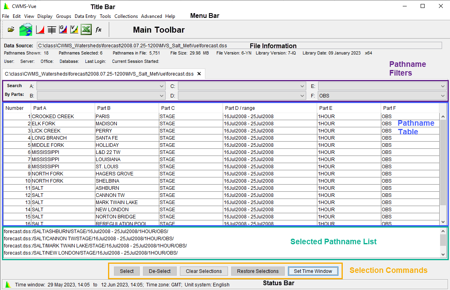
Task: Open the Tools menu
Action: point(105,16)
